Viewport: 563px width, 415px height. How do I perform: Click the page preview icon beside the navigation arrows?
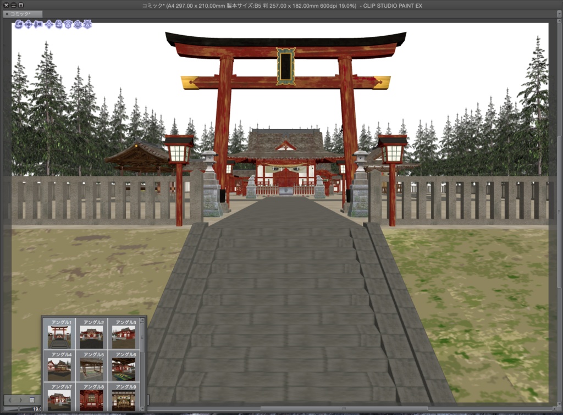point(31,400)
